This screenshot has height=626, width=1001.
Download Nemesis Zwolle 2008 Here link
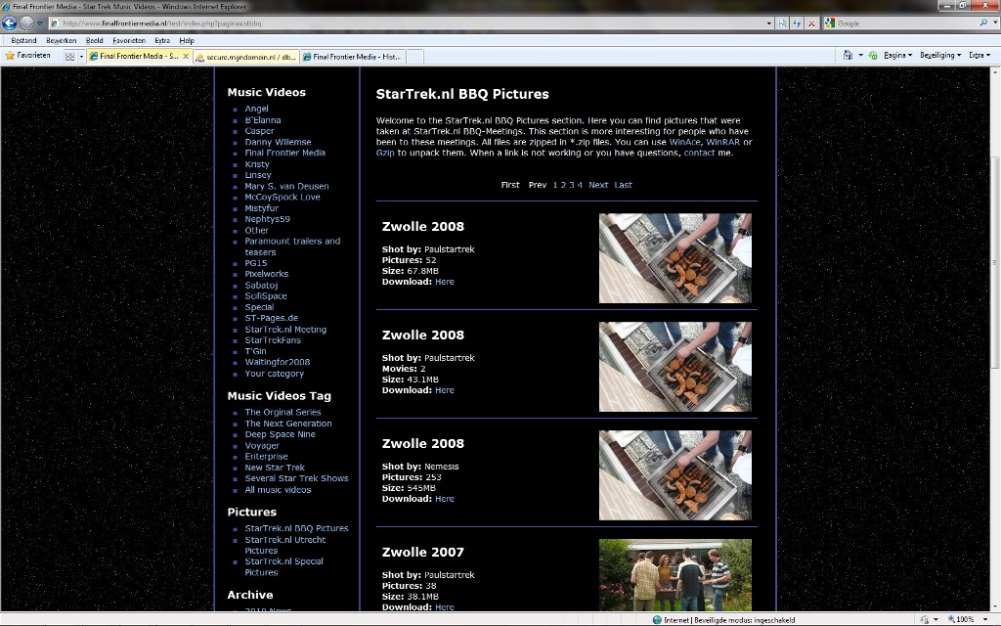445,499
